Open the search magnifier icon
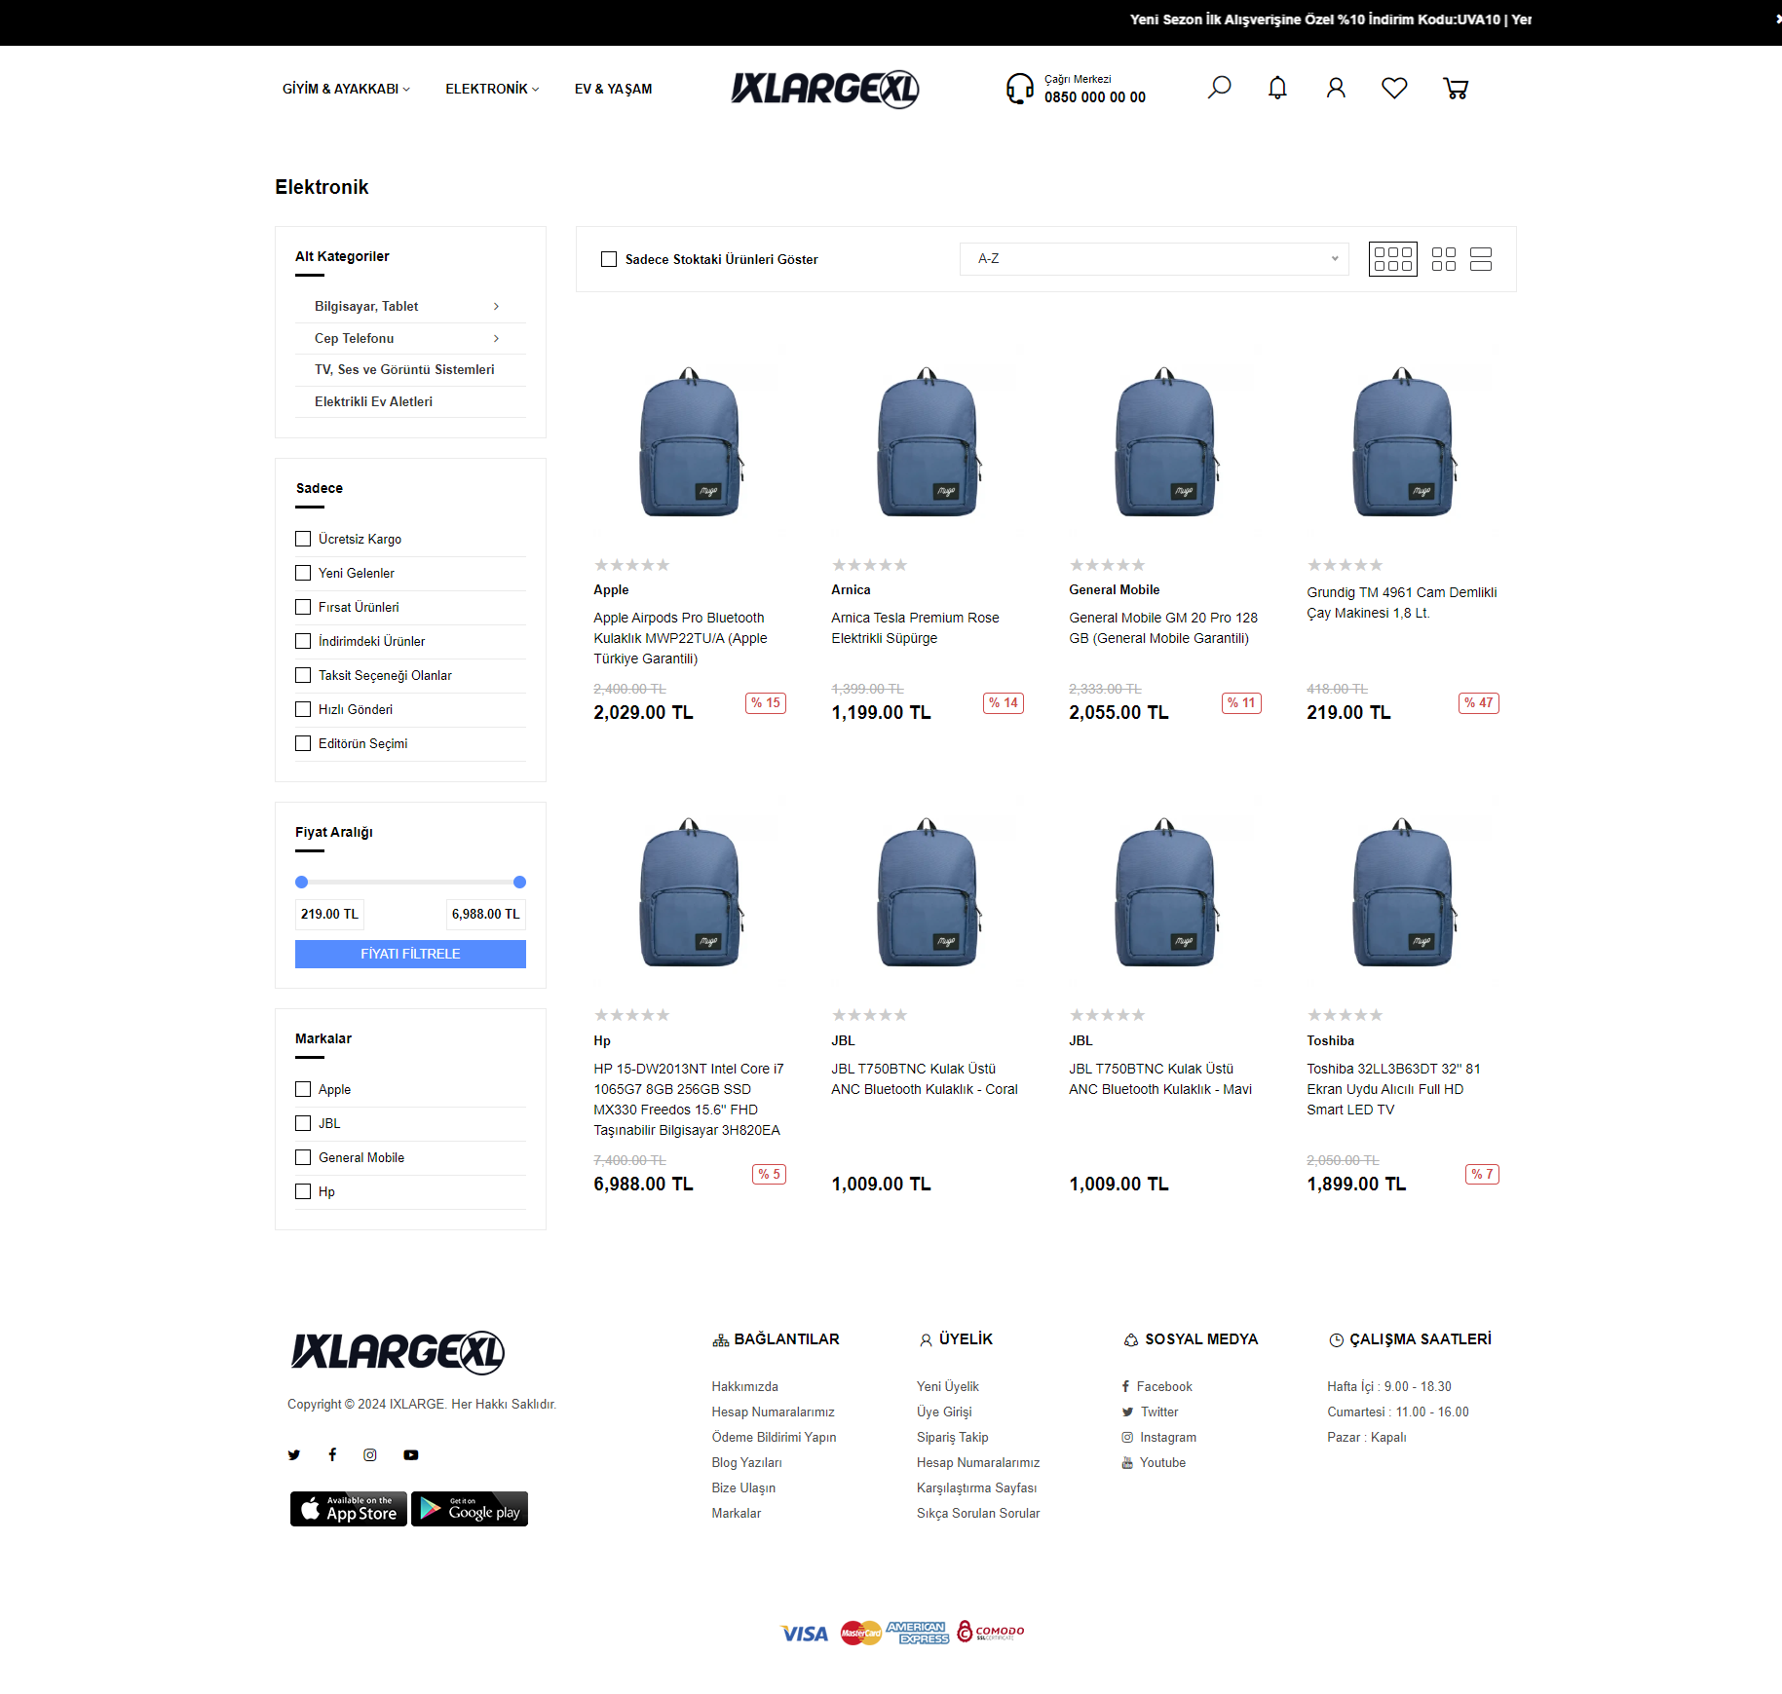Image resolution: width=1782 pixels, height=1694 pixels. (x=1219, y=88)
